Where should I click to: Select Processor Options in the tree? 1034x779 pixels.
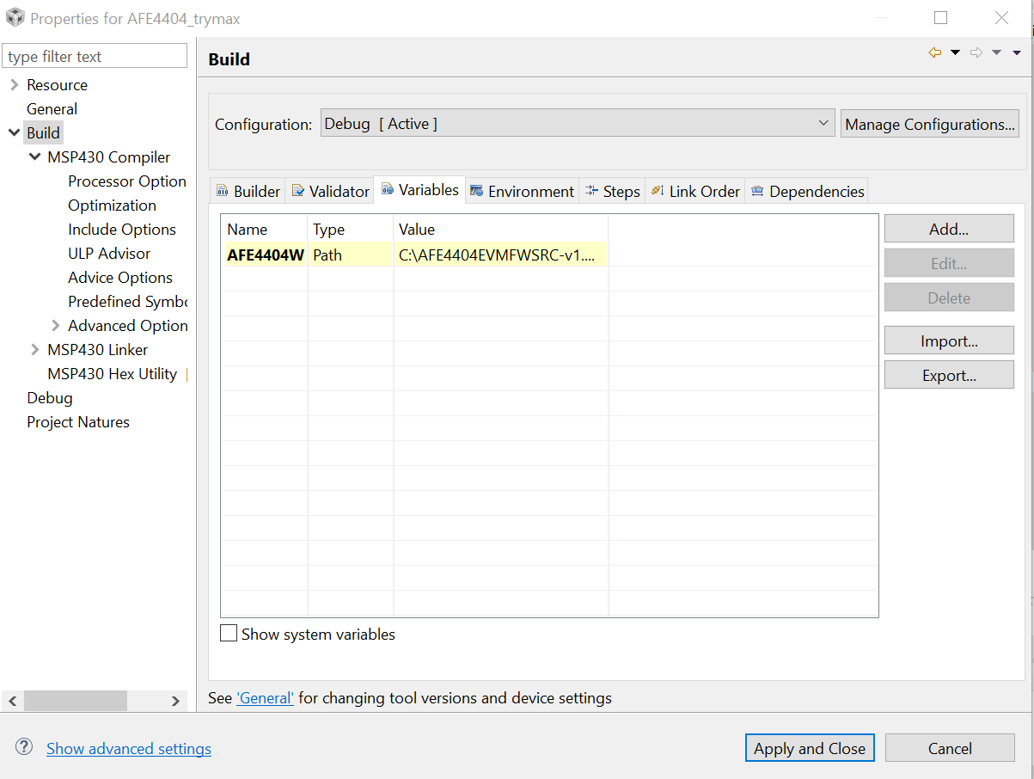tap(127, 181)
